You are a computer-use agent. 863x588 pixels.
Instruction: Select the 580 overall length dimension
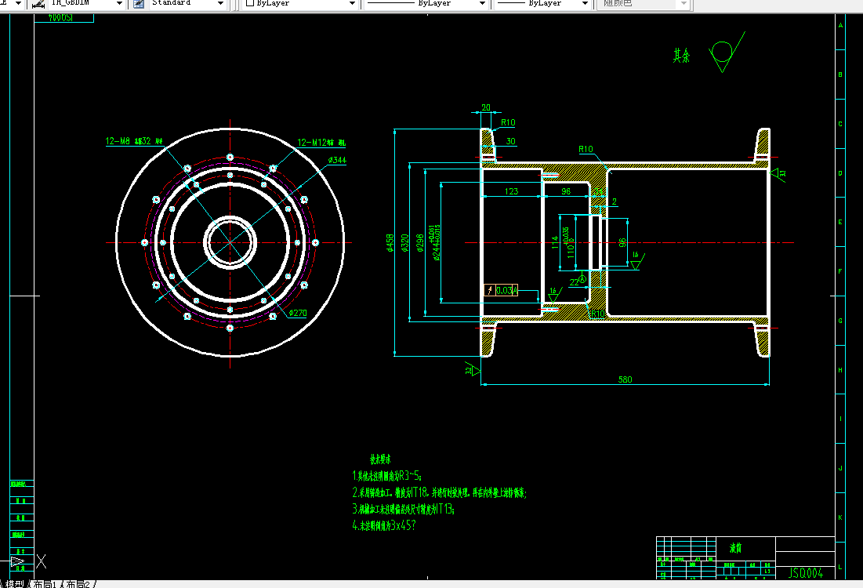click(x=625, y=379)
